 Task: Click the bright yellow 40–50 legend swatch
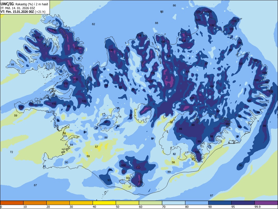point(104,203)
